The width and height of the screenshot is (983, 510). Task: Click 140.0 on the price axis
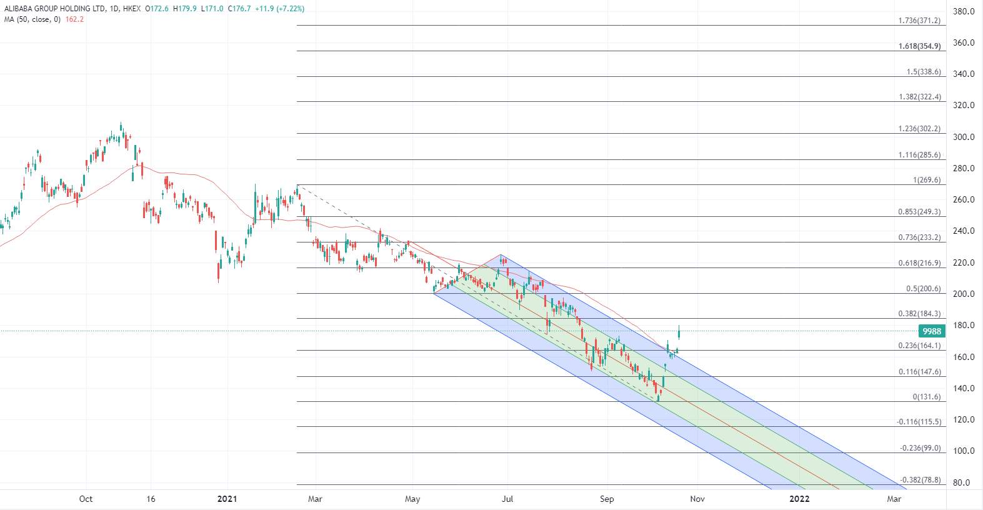(x=963, y=388)
